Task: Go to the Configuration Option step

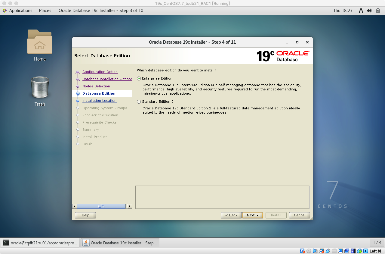Action: tap(100, 72)
